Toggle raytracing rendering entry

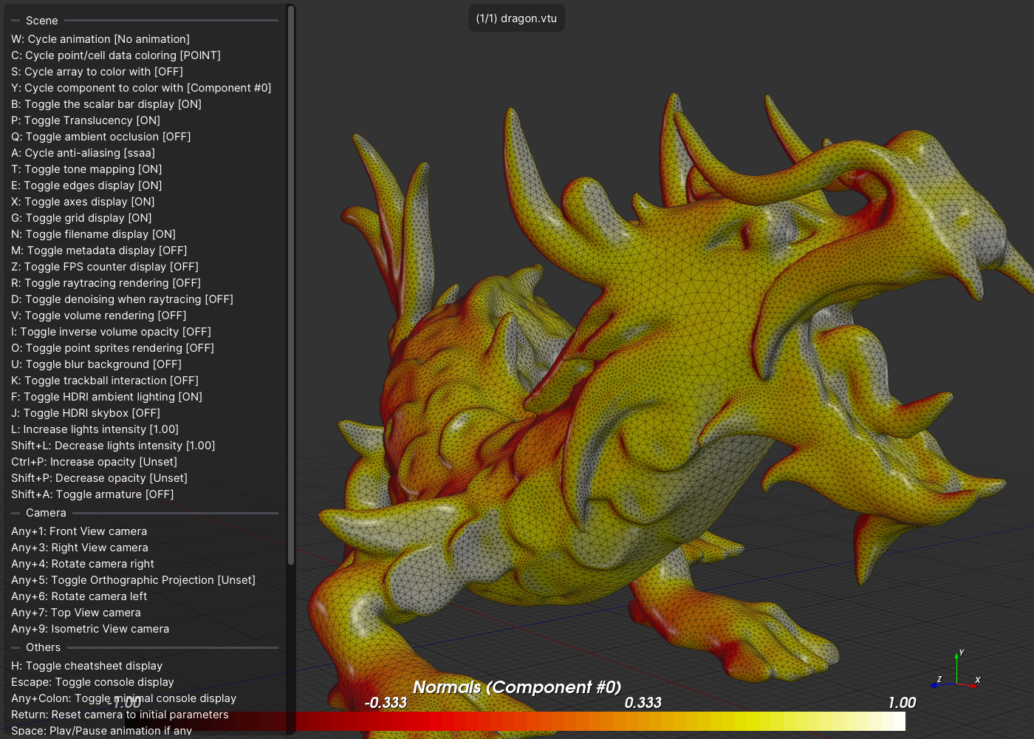106,283
